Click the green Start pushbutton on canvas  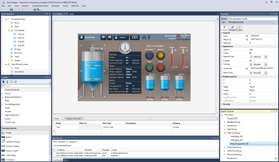150,67
